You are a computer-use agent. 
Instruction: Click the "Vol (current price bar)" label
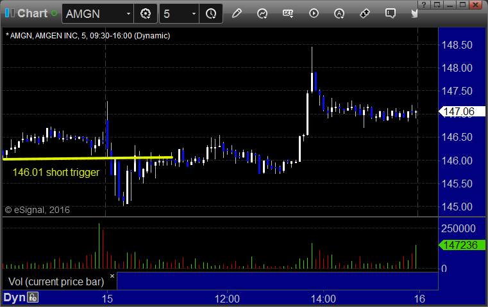click(56, 282)
